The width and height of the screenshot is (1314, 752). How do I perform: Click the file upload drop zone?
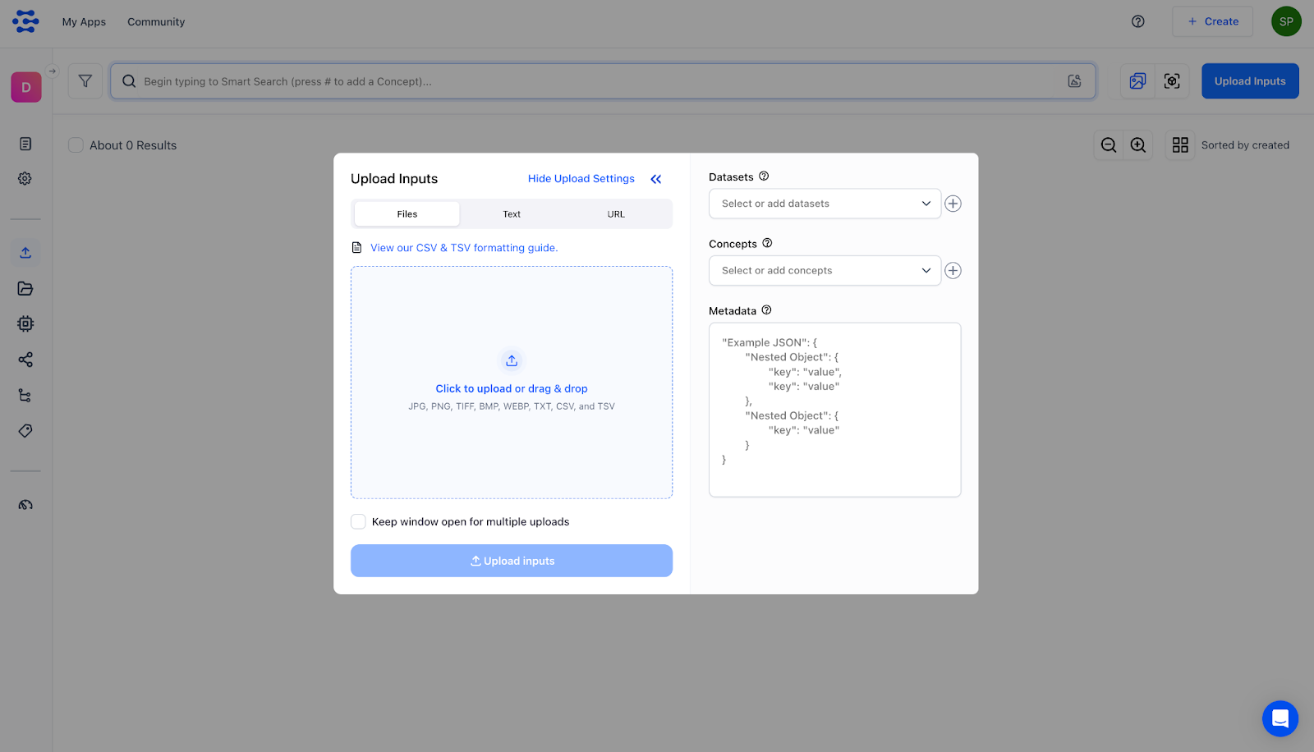(512, 383)
